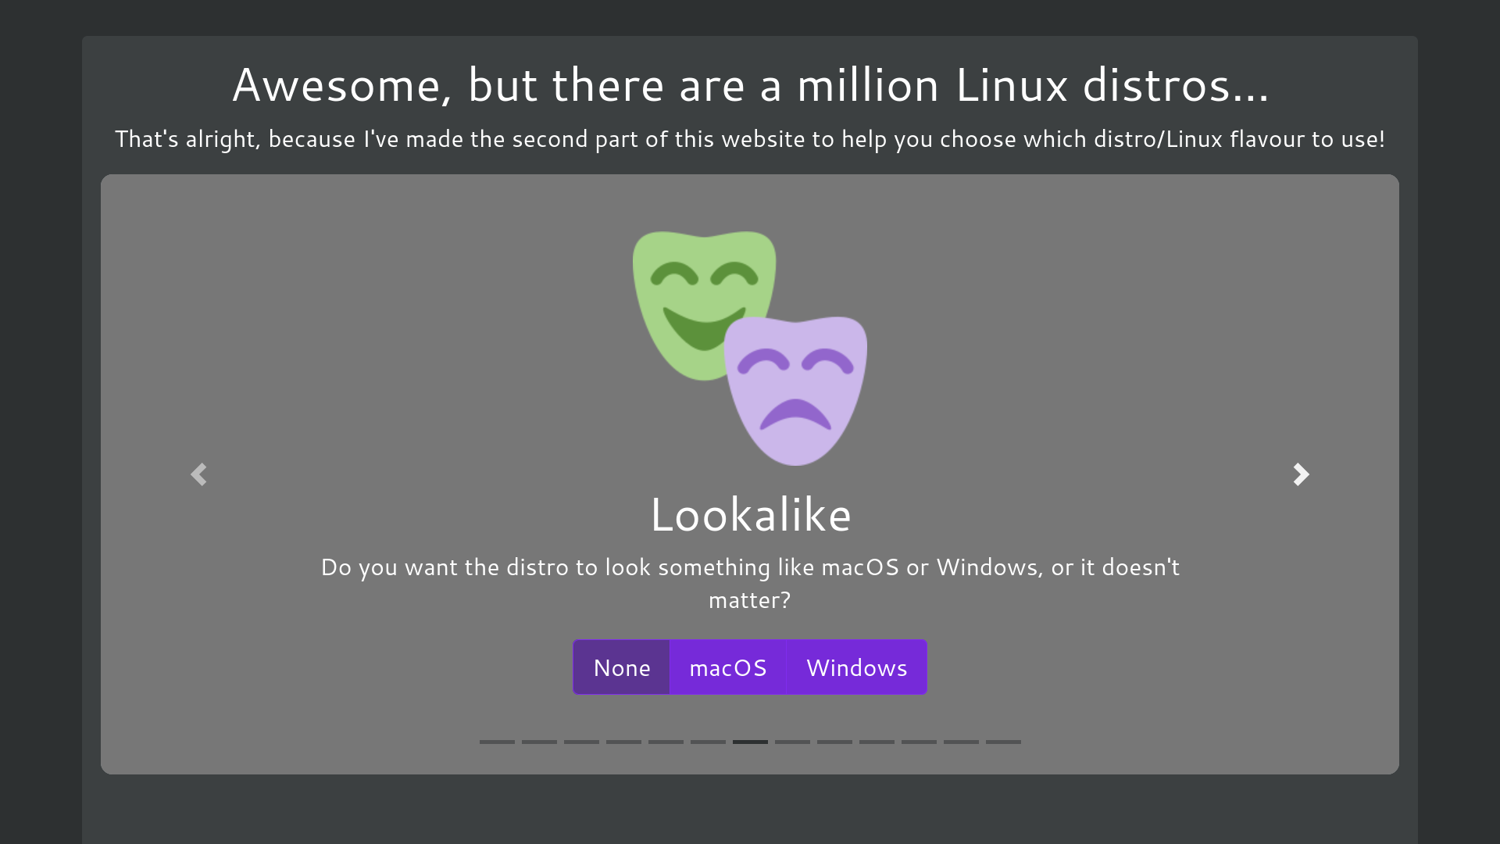
Task: Click the theater masks Lookalike image
Action: tap(750, 348)
